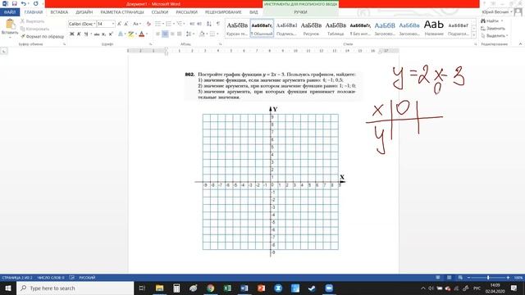
Task: Open the Aa change case dropdown
Action: [137, 24]
